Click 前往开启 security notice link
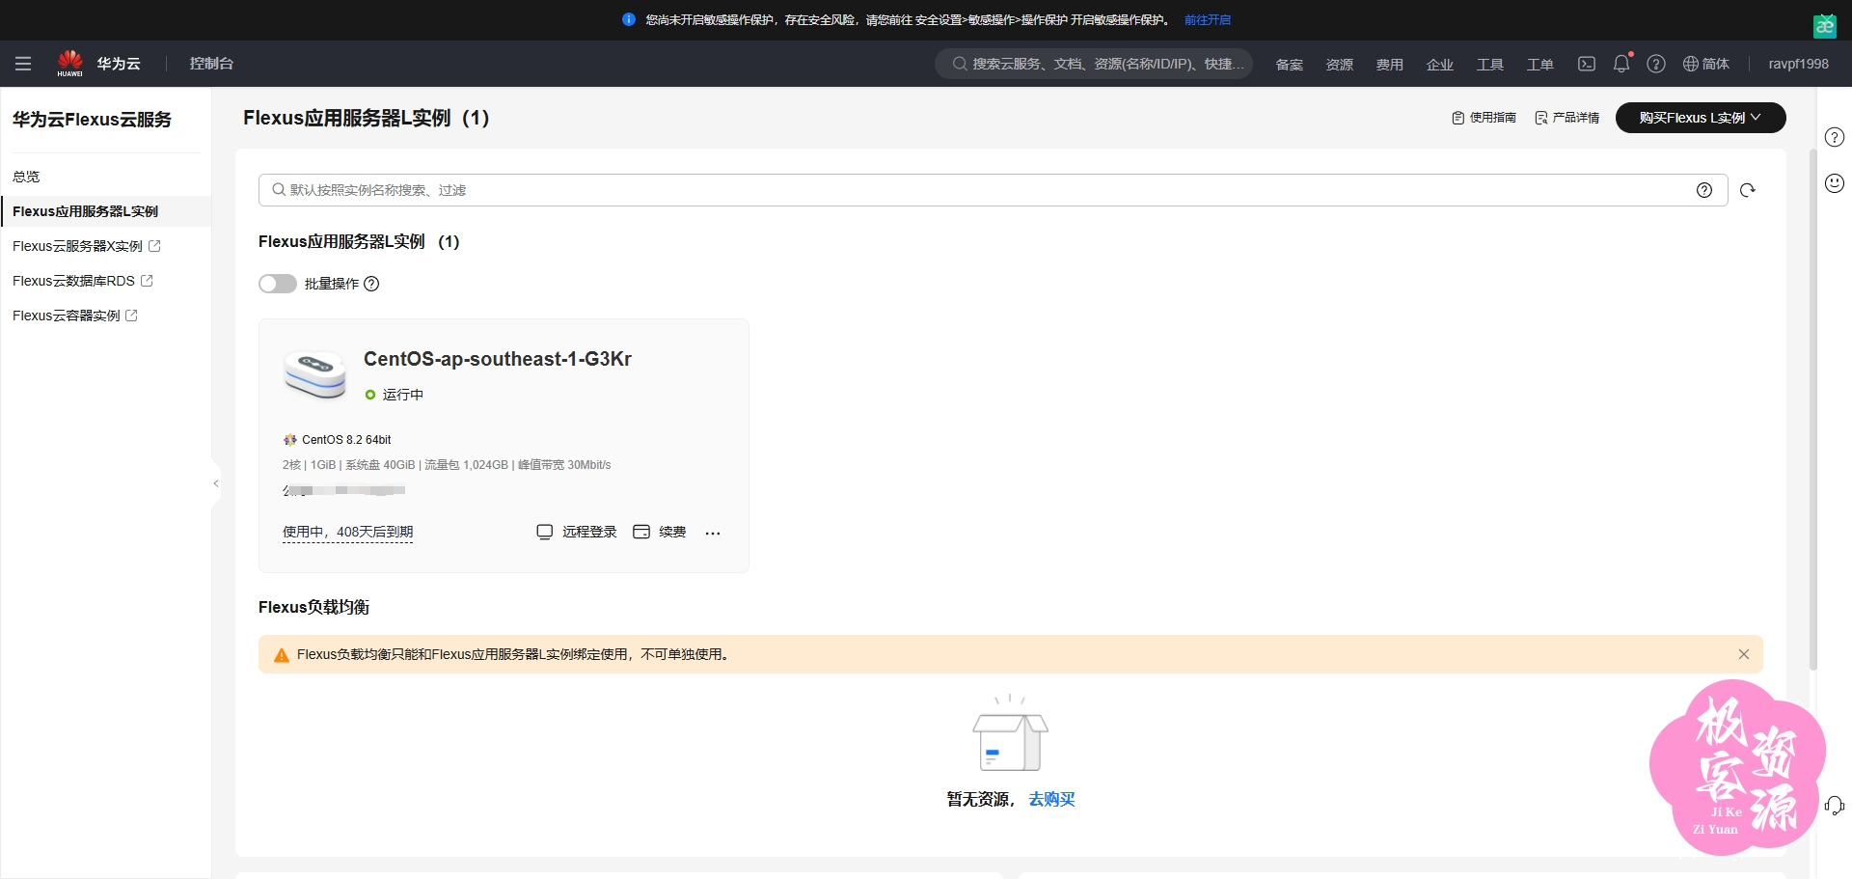1852x879 pixels. tap(1207, 19)
